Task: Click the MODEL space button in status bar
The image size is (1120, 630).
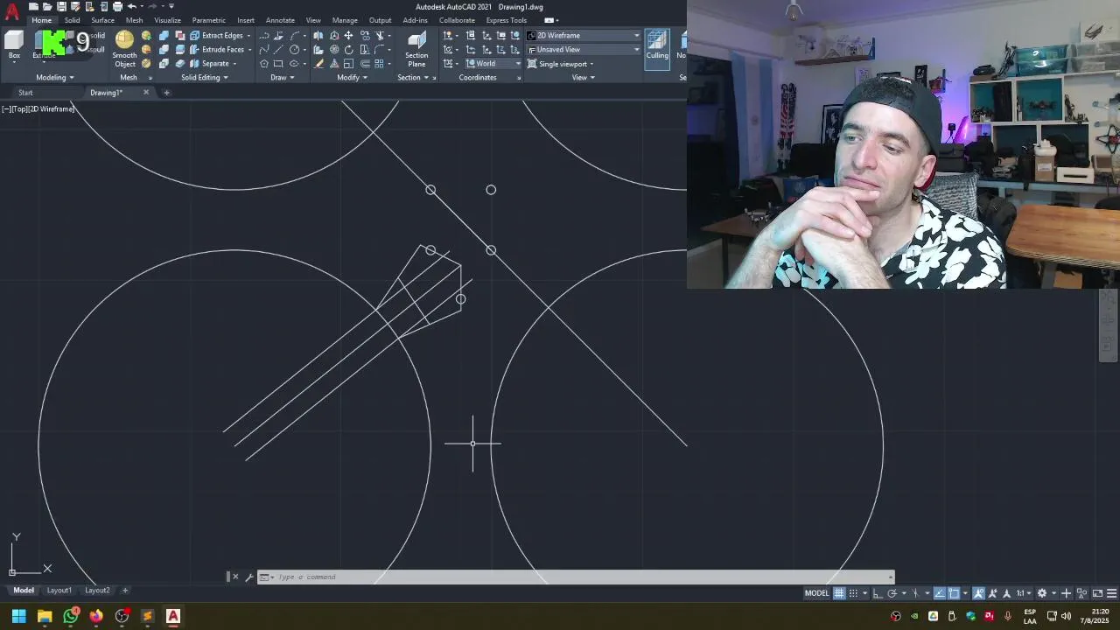Action: (x=816, y=593)
